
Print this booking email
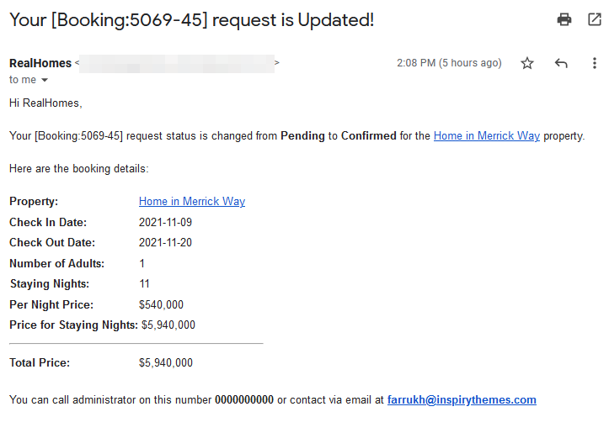pyautogui.click(x=564, y=19)
